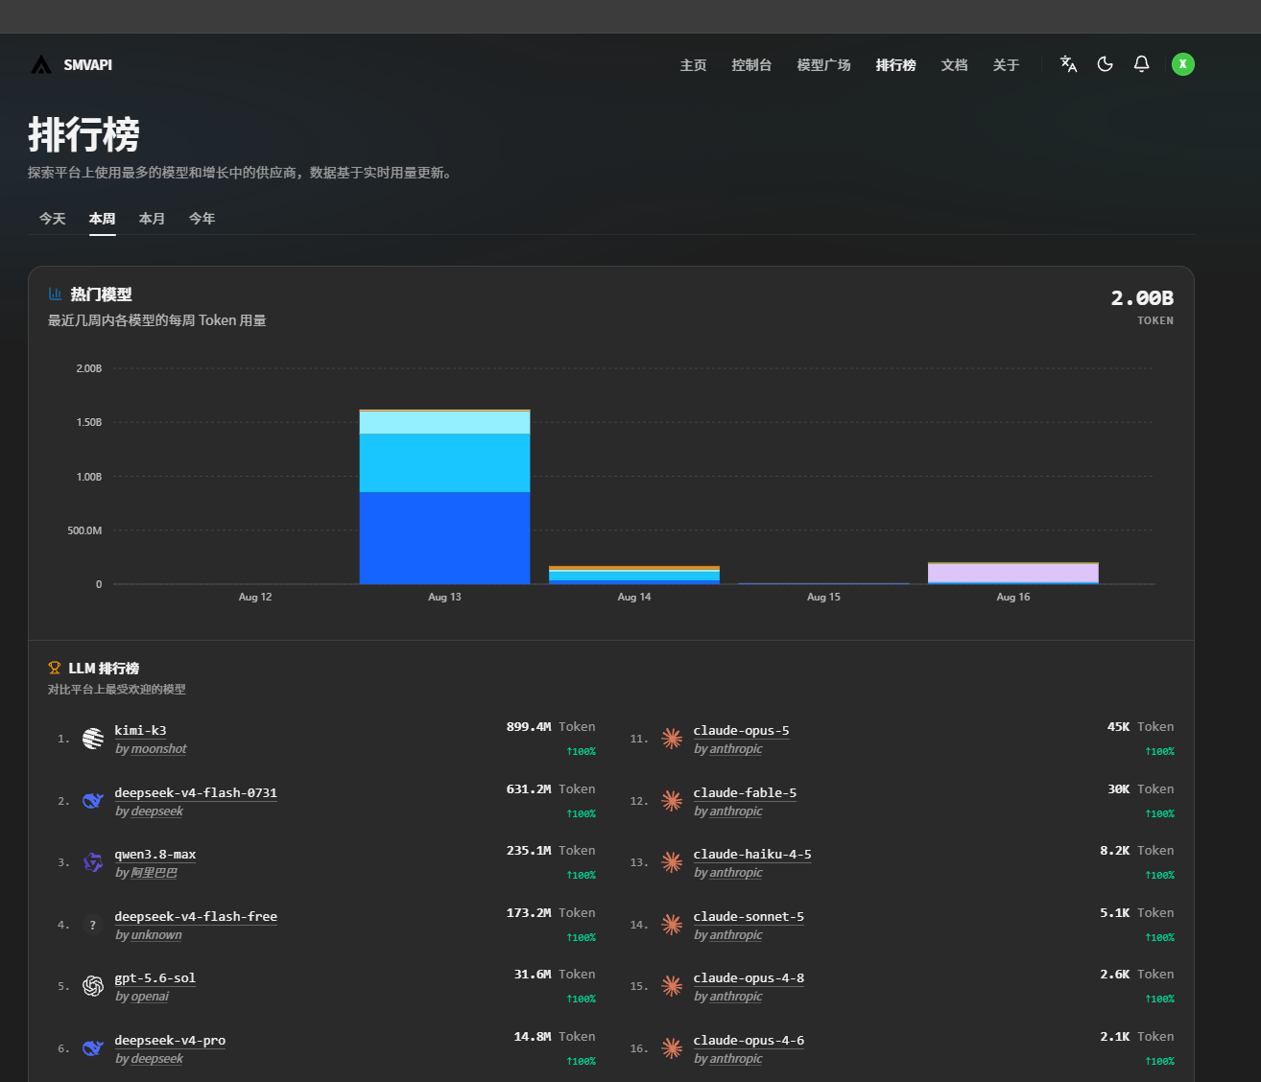The height and width of the screenshot is (1082, 1261).
Task: Go to 主页 in the navigation
Action: click(x=693, y=65)
